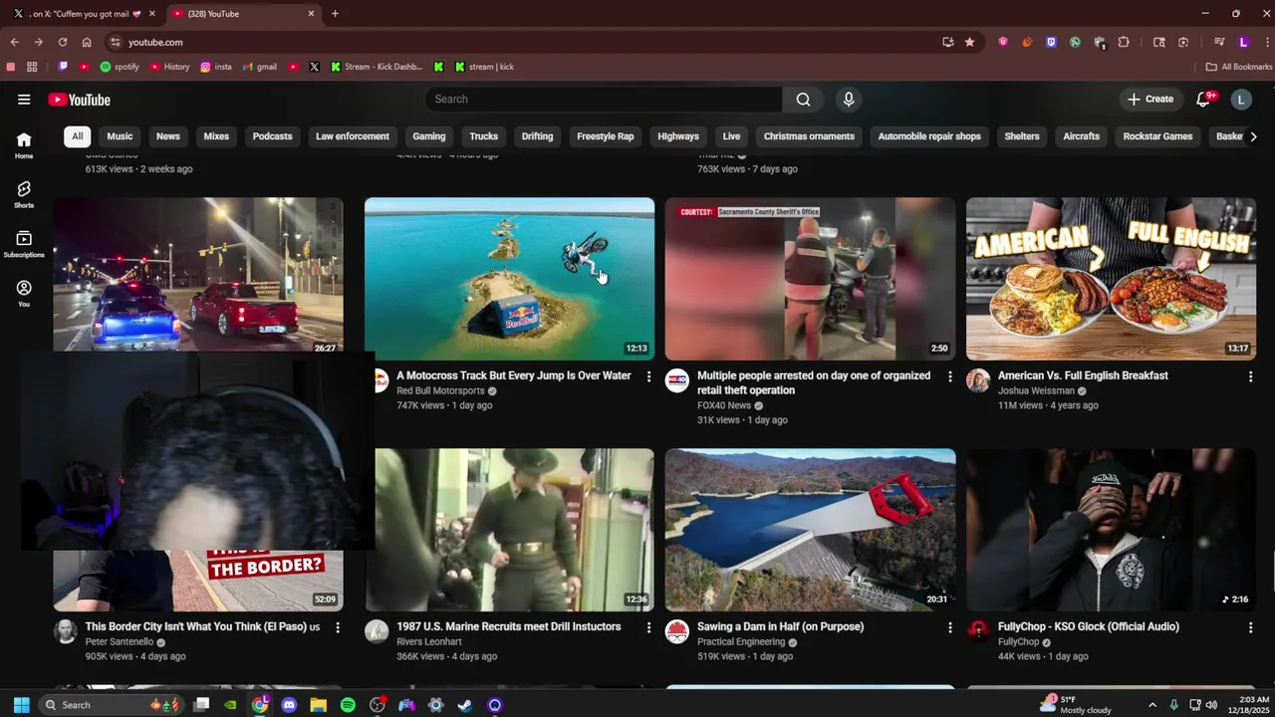Click the search magnifier button

tap(803, 100)
